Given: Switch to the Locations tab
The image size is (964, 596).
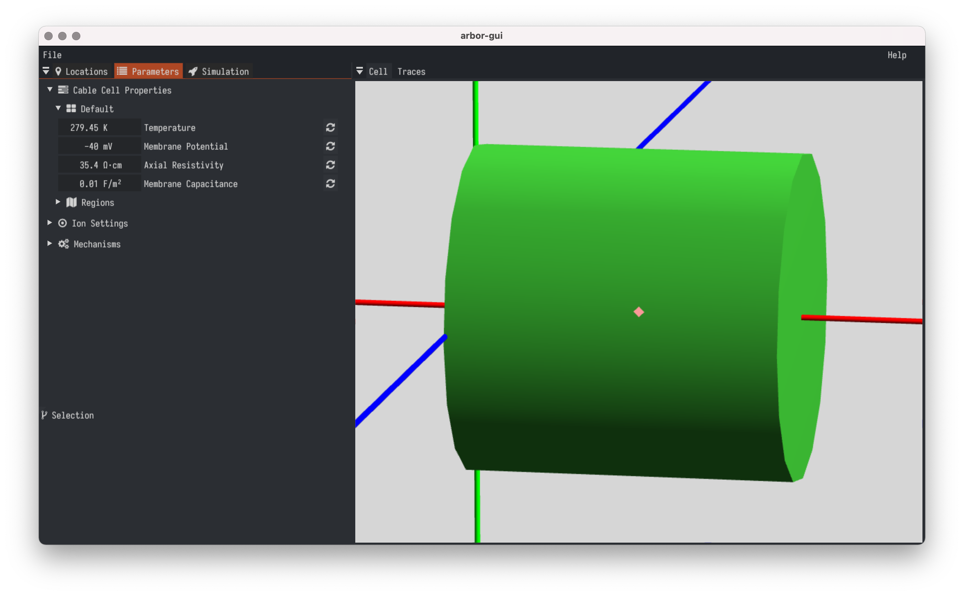Looking at the screenshot, I should pyautogui.click(x=82, y=71).
